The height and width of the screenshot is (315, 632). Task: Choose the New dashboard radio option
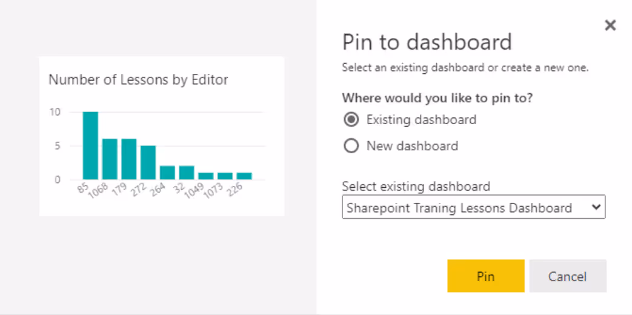tap(351, 146)
